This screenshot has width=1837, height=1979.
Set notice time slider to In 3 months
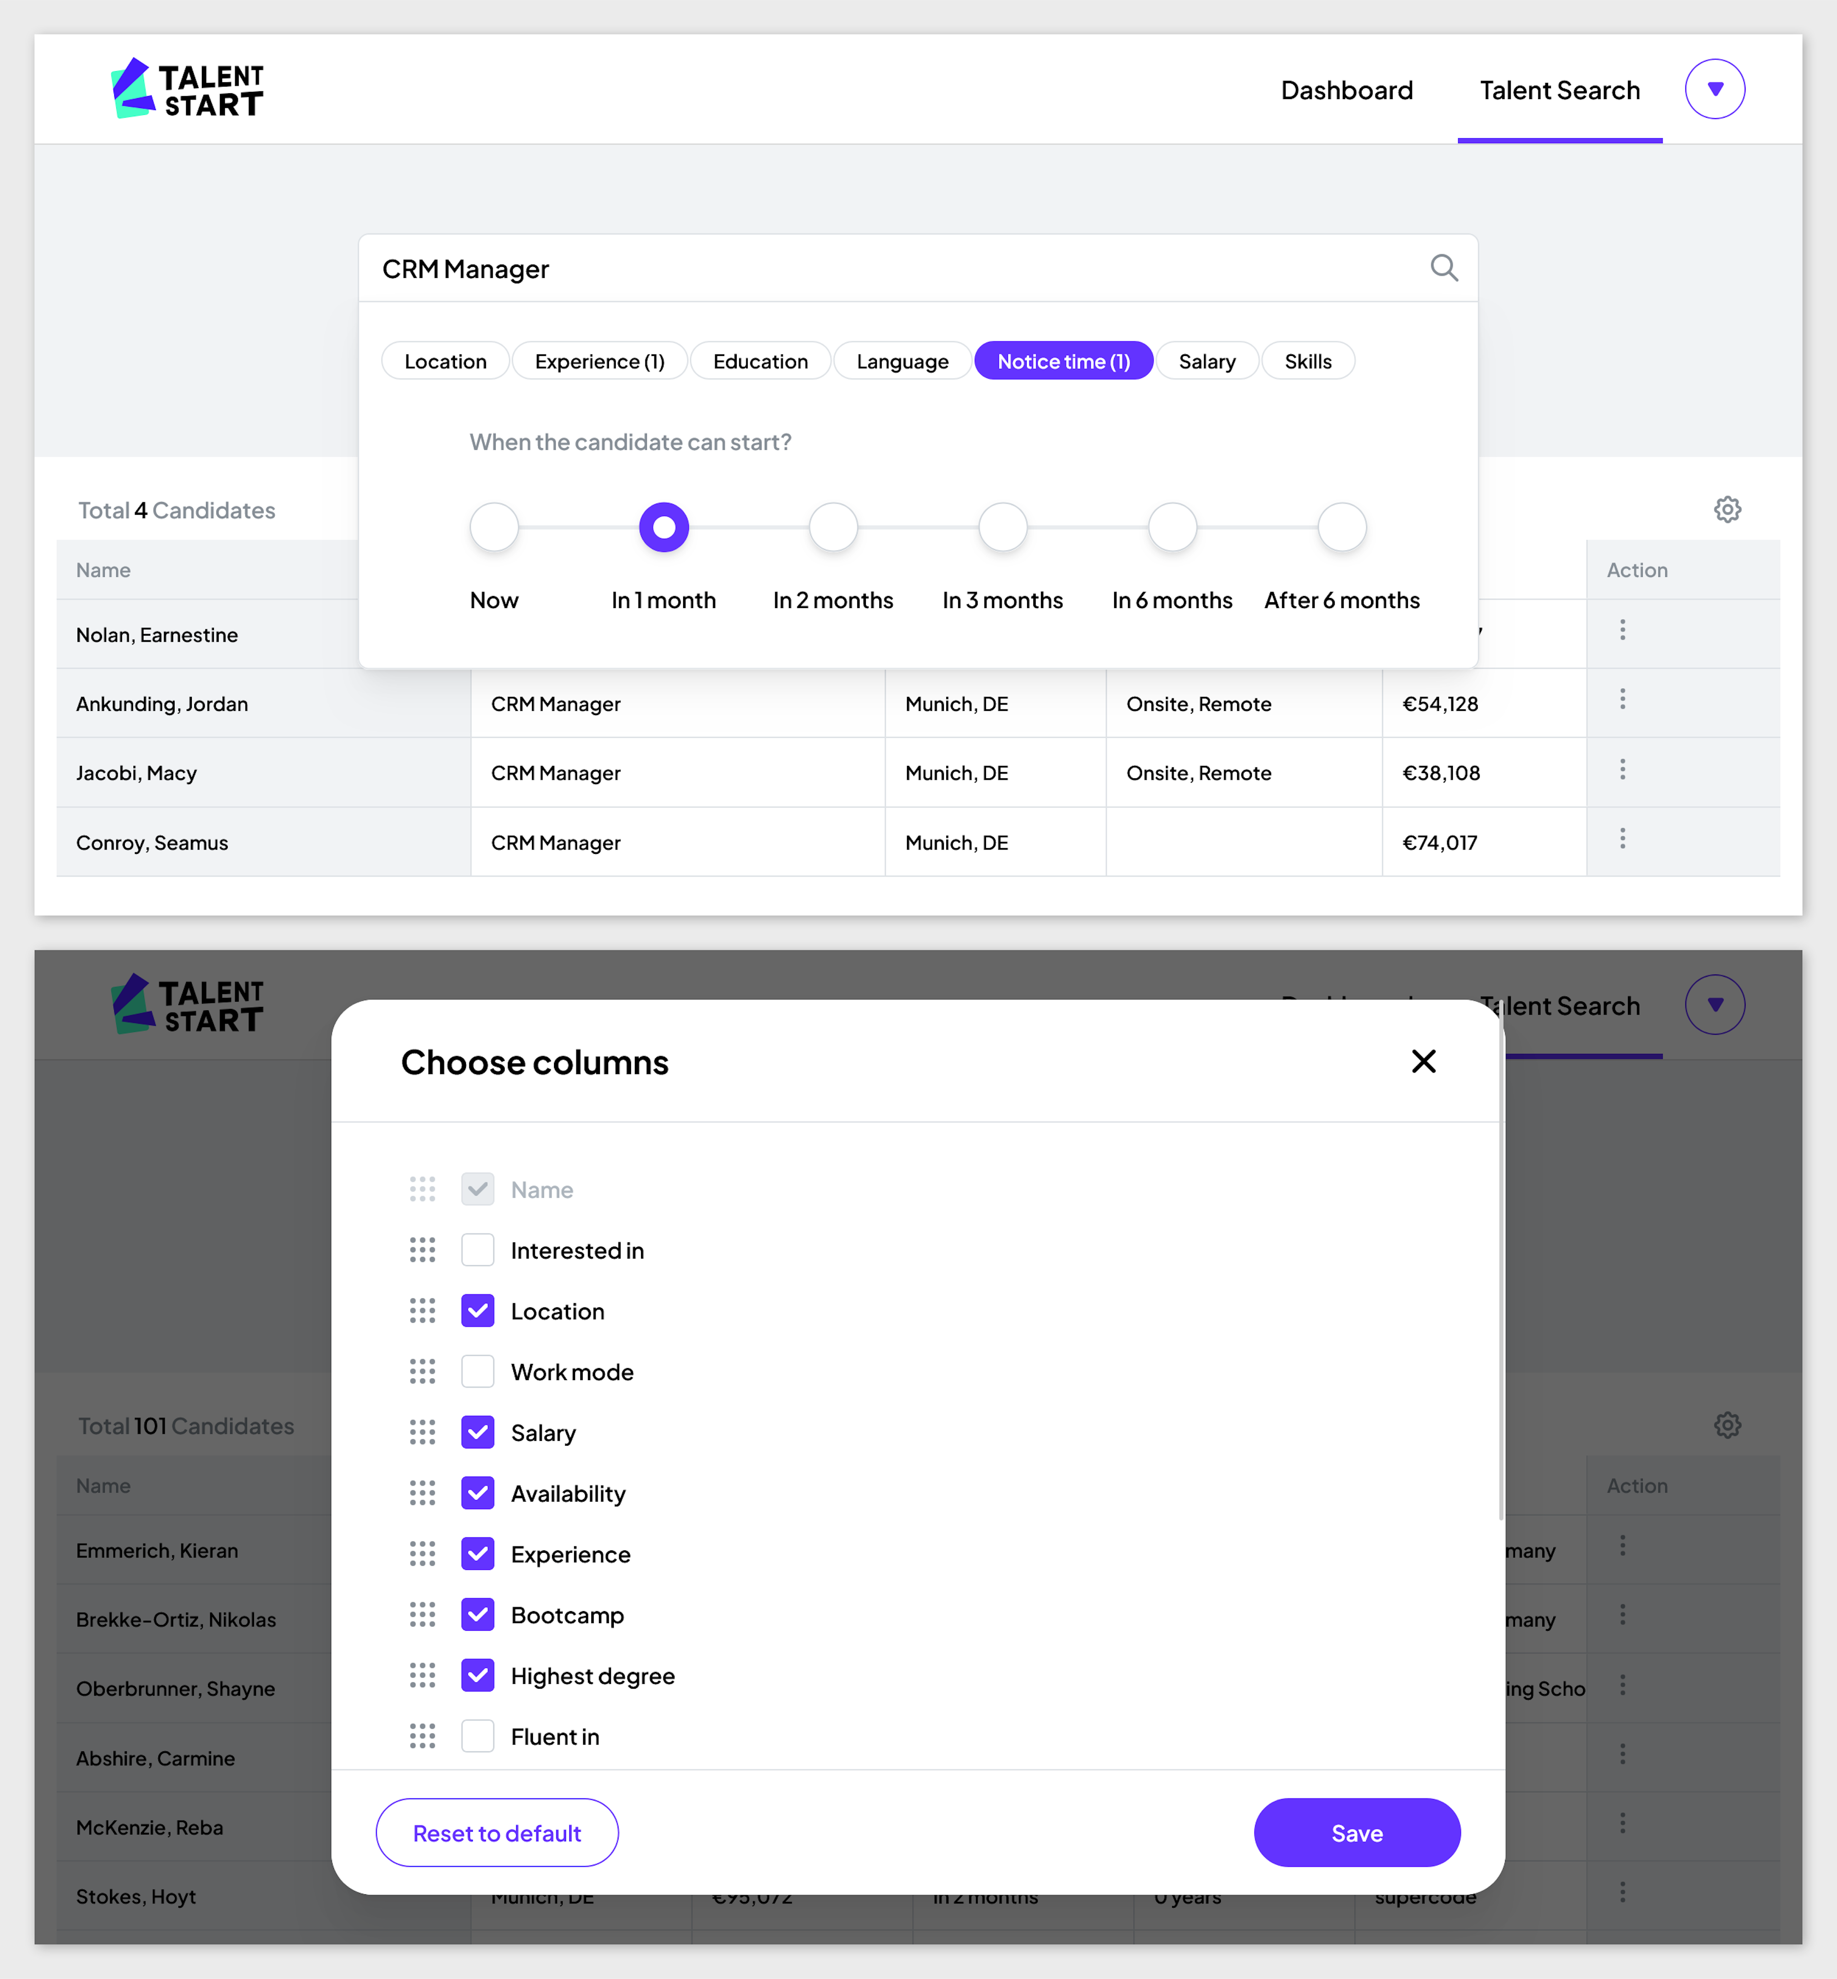point(1003,527)
